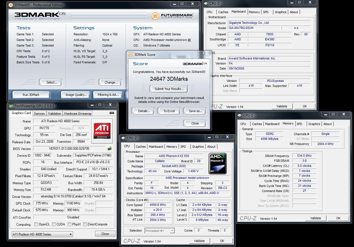Image resolution: width=354 pixels, height=247 pixels.
Task: Click Validate in the CPU-Z Memory window
Action: point(316,218)
